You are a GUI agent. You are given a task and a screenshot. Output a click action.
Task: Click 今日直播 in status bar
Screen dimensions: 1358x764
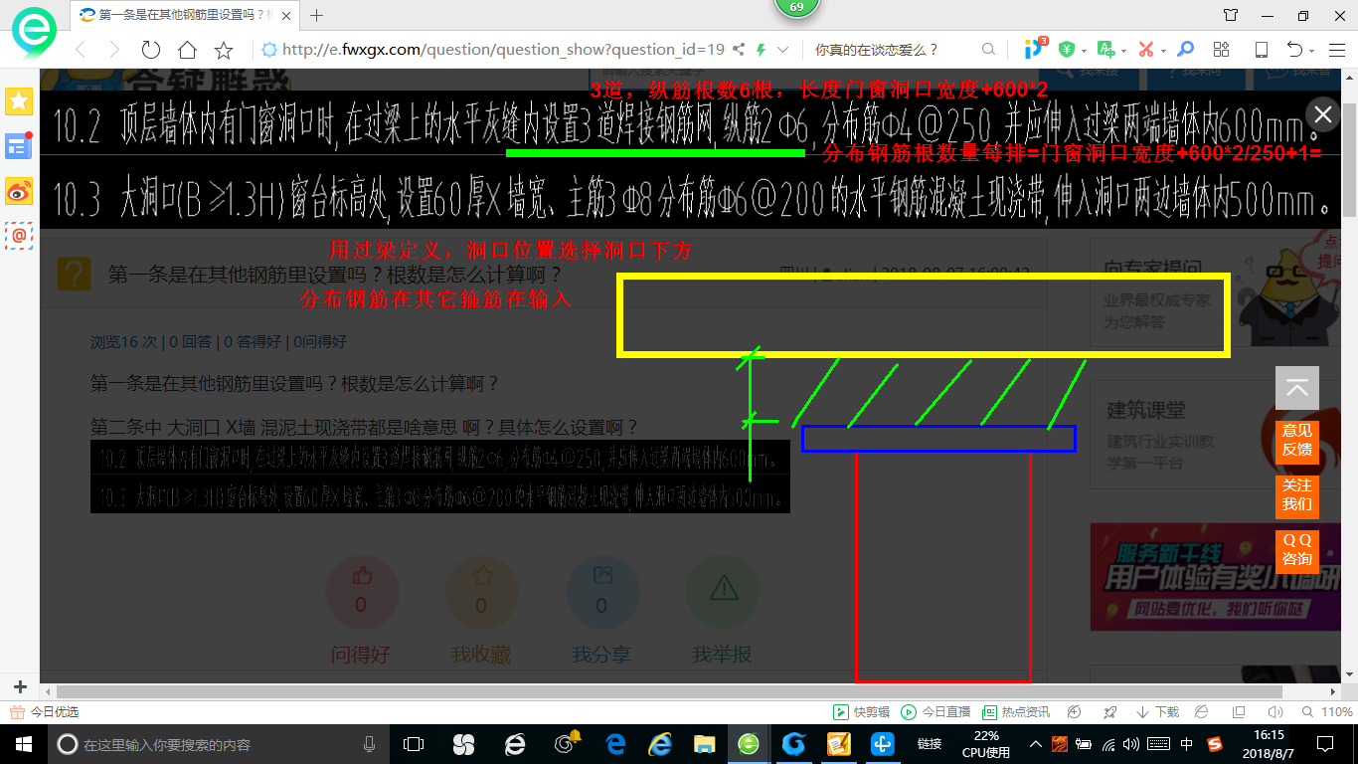935,712
